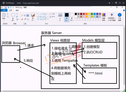Choose the Curve shape

pyautogui.click(x=41, y=14)
